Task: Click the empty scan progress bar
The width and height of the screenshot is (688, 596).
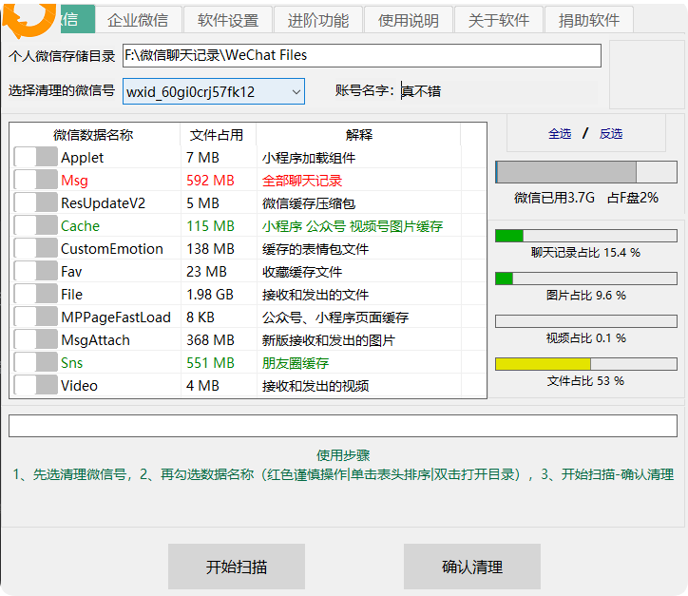Action: click(x=343, y=426)
